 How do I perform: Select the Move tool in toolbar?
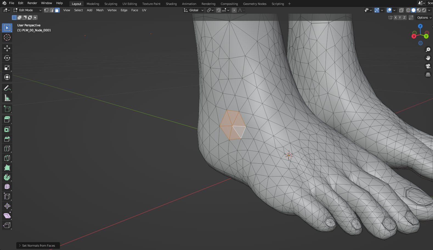(x=7, y=48)
